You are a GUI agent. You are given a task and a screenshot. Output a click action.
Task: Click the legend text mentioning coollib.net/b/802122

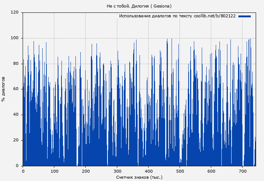click(177, 16)
